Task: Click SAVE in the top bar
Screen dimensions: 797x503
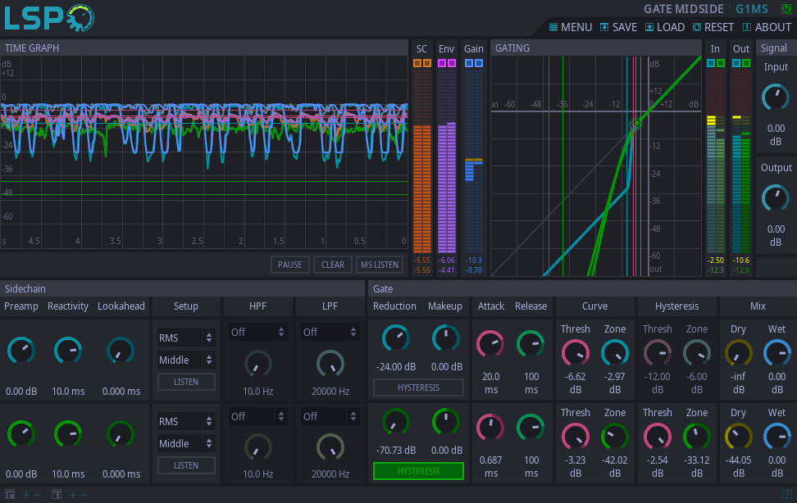Action: (x=618, y=27)
